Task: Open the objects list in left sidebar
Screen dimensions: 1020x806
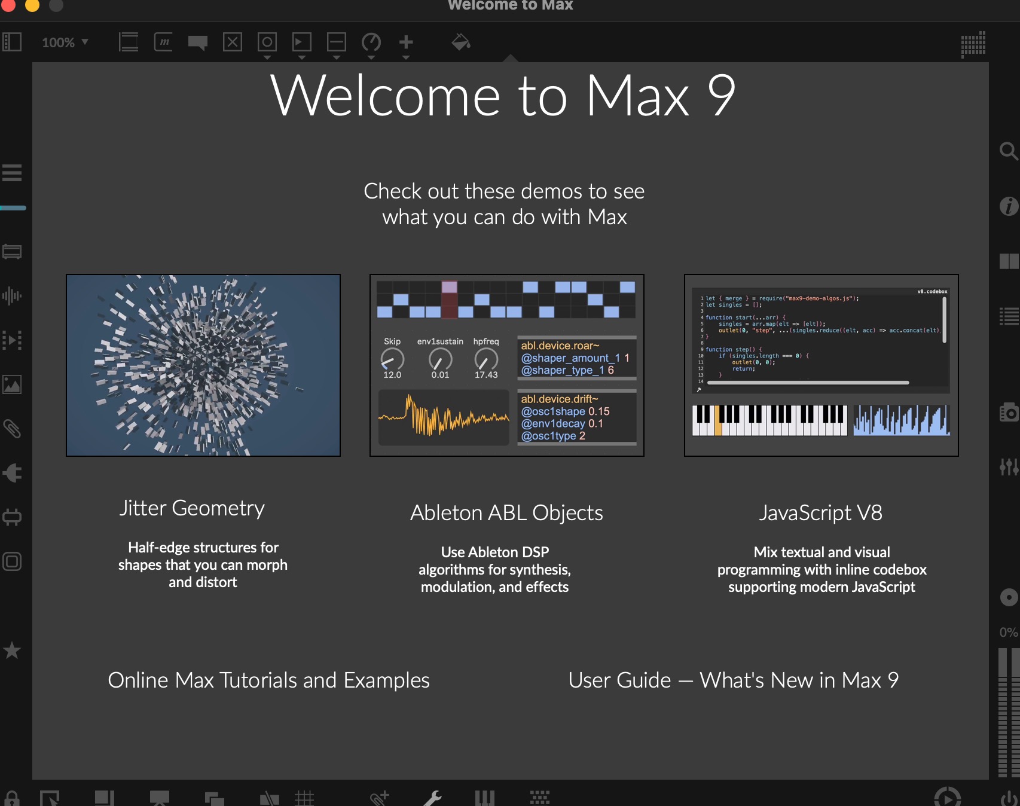Action: (x=12, y=173)
